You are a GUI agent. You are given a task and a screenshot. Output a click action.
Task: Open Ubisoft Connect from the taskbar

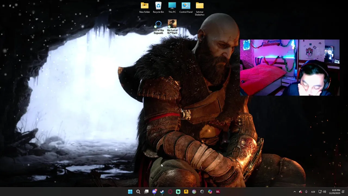[x=194, y=192]
